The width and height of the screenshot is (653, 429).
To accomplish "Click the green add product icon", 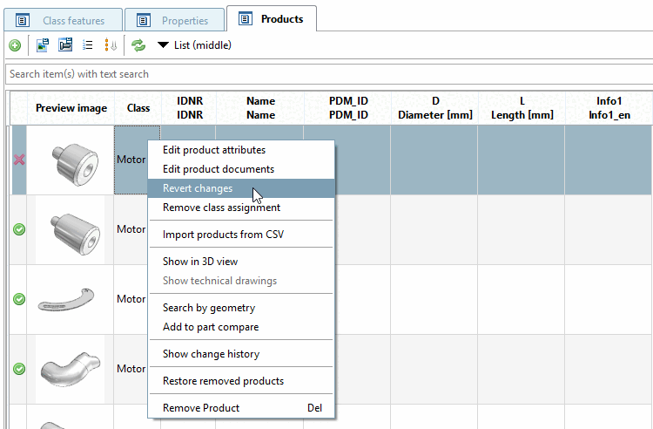I will (15, 45).
